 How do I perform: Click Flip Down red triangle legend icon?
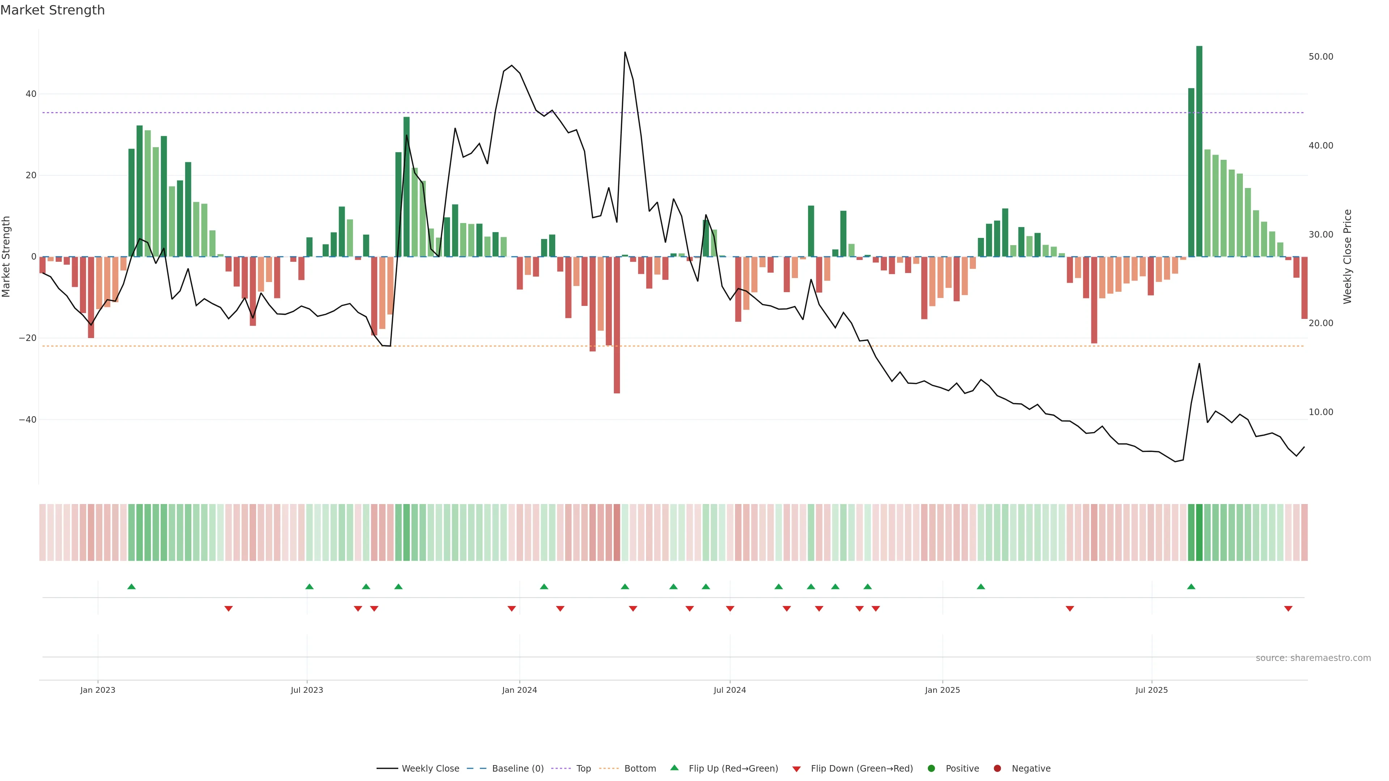(x=797, y=769)
